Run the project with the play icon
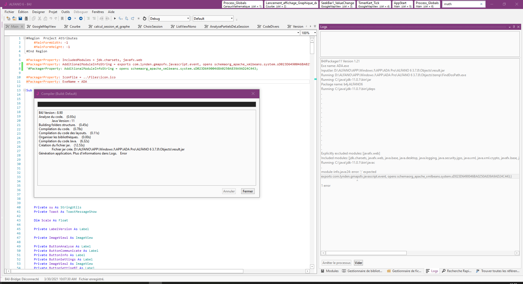523x284 pixels. (x=115, y=18)
